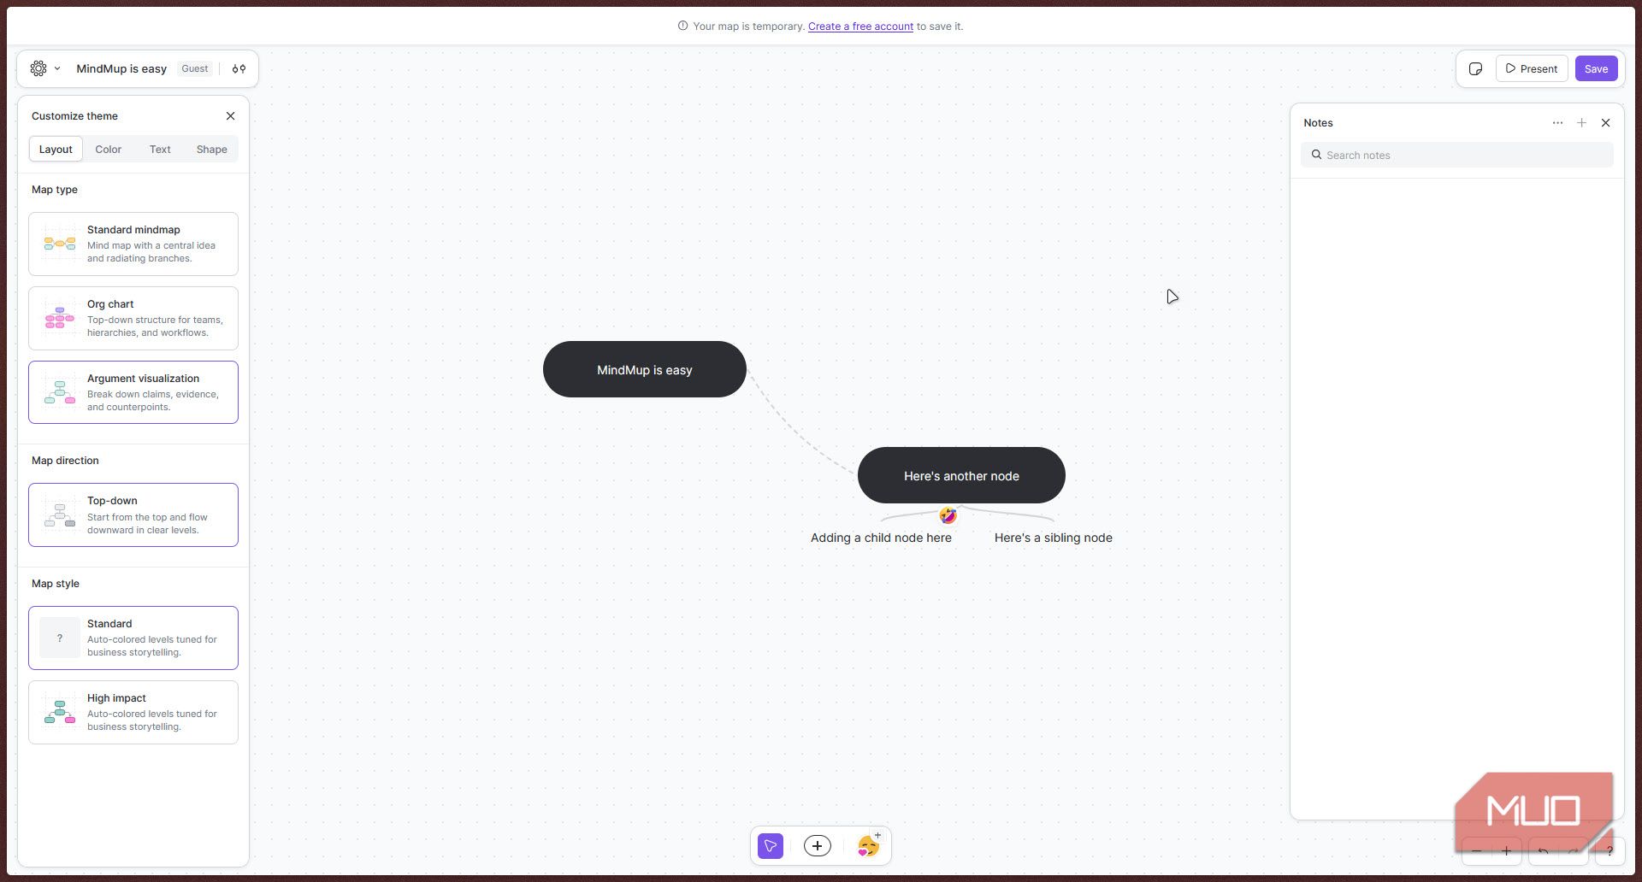Select Top-down map direction

[x=133, y=514]
